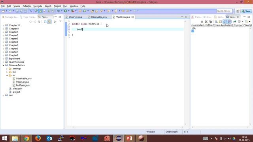Switch to Problems view tab
This screenshot has height=142, width=253.
[x=196, y=17]
